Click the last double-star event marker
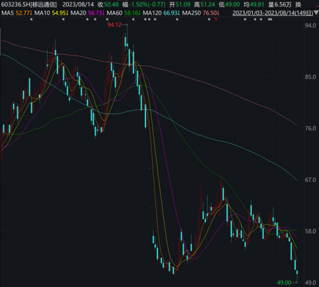Image resolution: width=319 pixels, height=287 pixels. 270,19
